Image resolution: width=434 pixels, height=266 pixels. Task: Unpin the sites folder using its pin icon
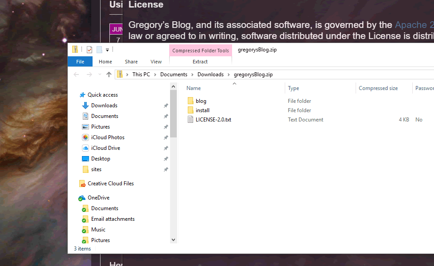coord(166,169)
